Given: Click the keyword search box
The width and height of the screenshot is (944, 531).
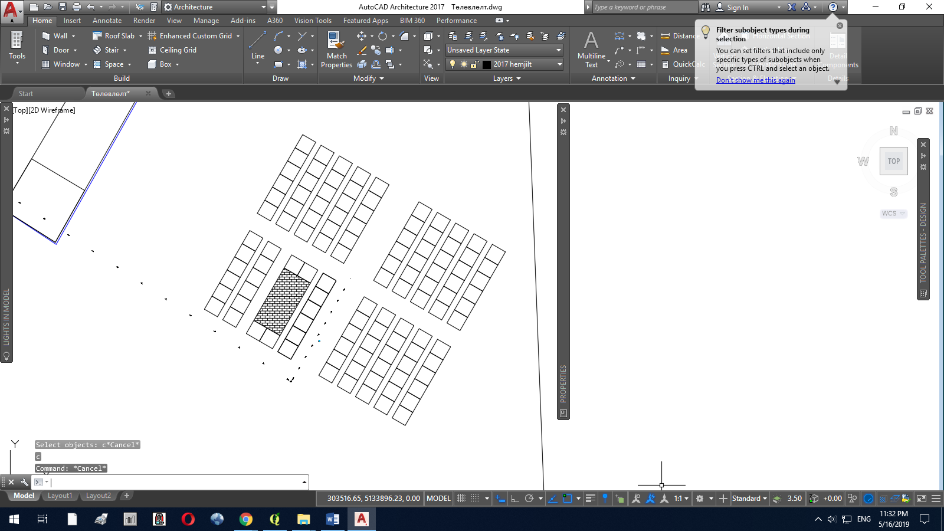Looking at the screenshot, I should click(x=644, y=7).
